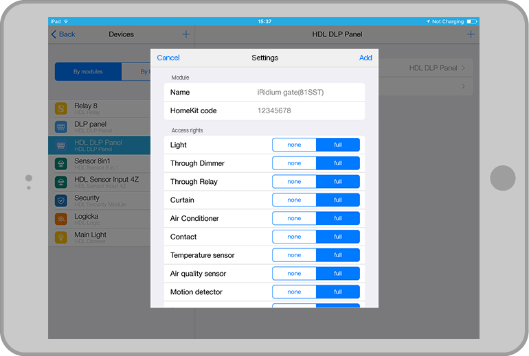Select the Sensor 8in1 icon

click(60, 163)
